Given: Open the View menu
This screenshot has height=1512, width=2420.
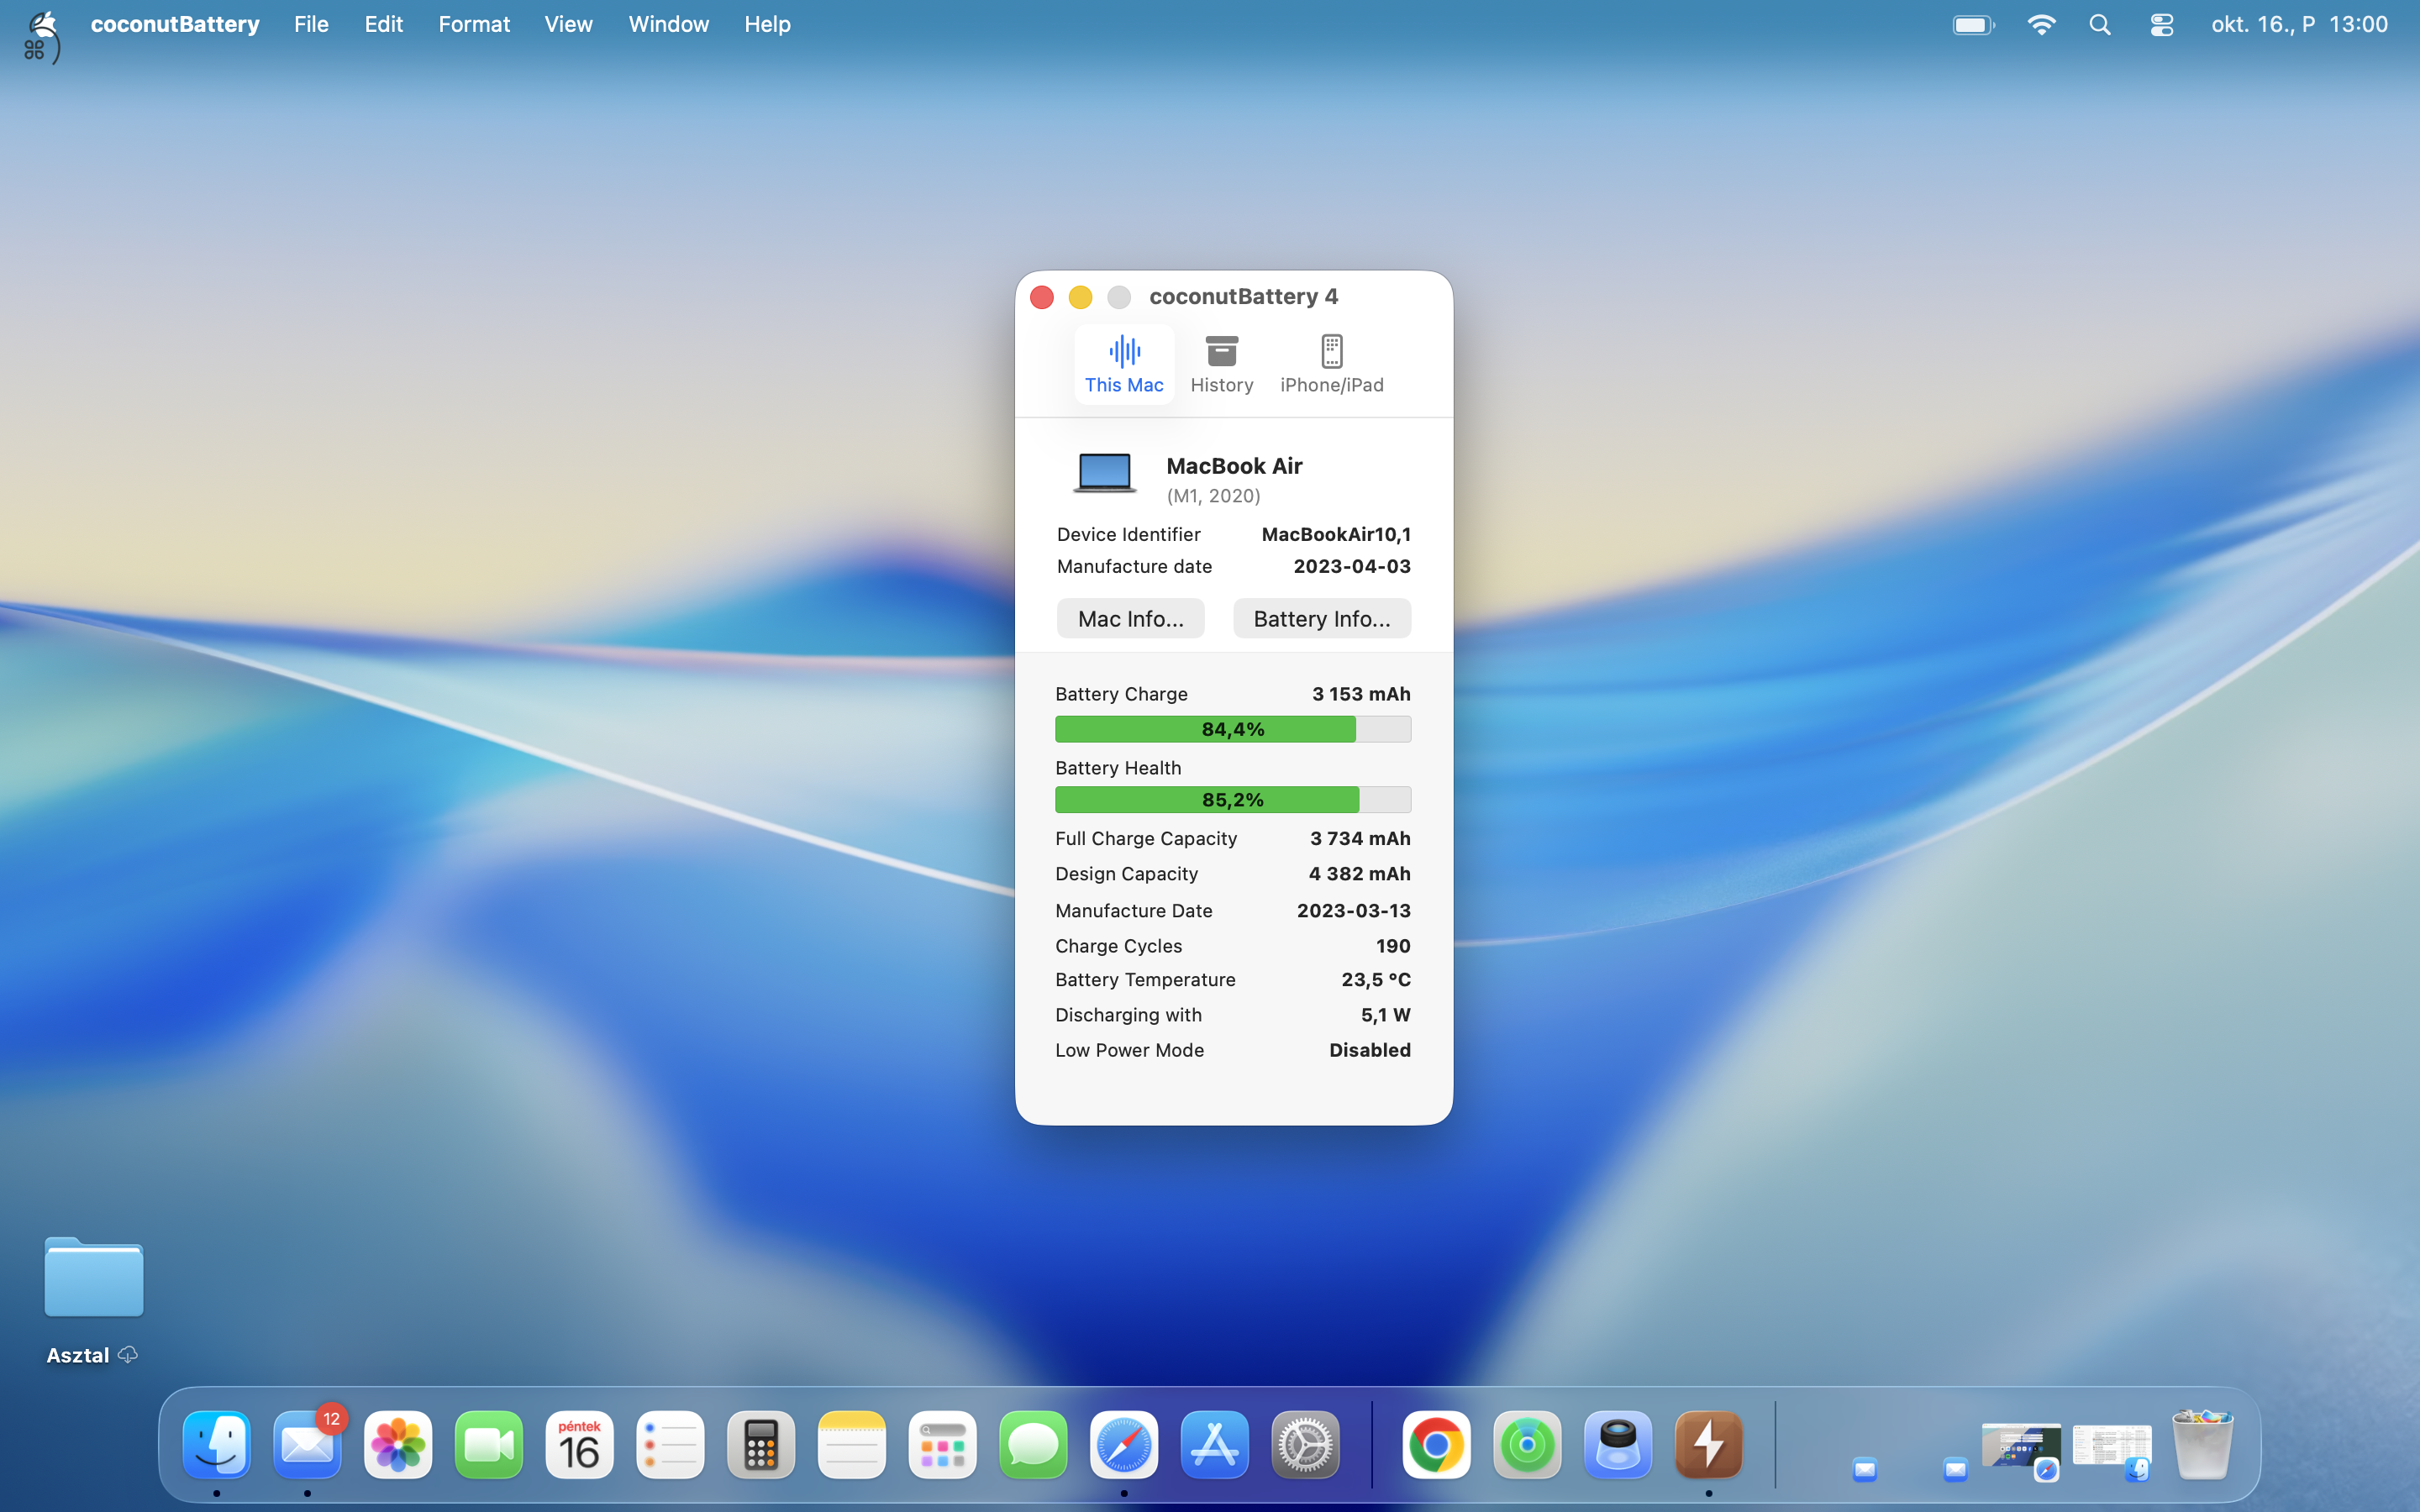Looking at the screenshot, I should point(568,24).
